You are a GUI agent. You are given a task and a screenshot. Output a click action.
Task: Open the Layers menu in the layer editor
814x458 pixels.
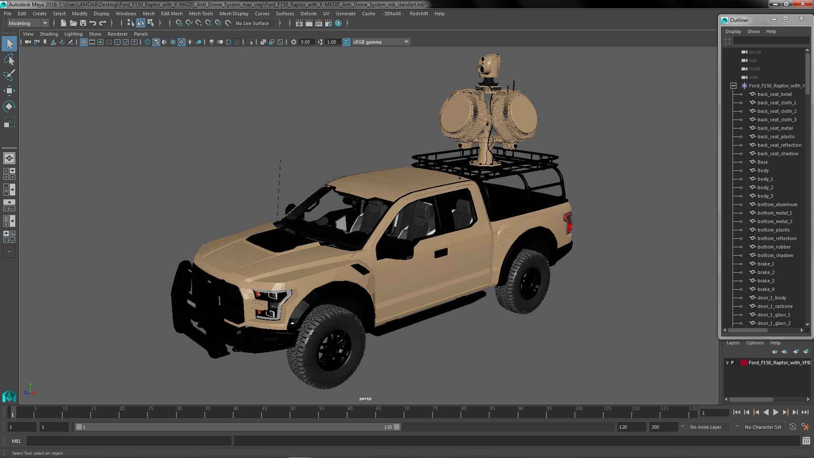(733, 343)
